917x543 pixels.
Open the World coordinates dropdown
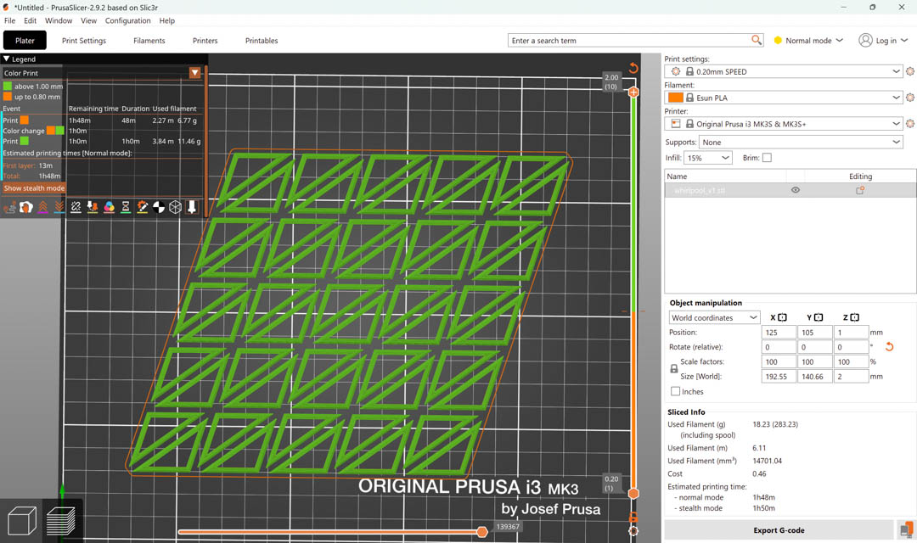pos(714,318)
